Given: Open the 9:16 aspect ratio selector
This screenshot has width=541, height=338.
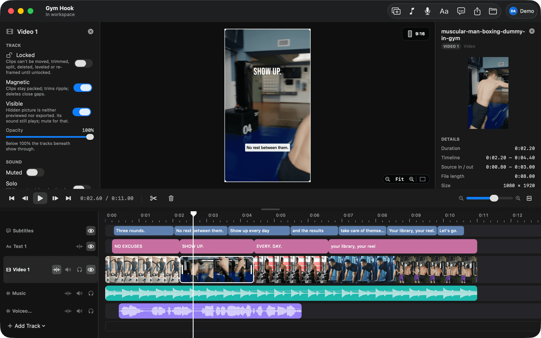Looking at the screenshot, I should [416, 34].
